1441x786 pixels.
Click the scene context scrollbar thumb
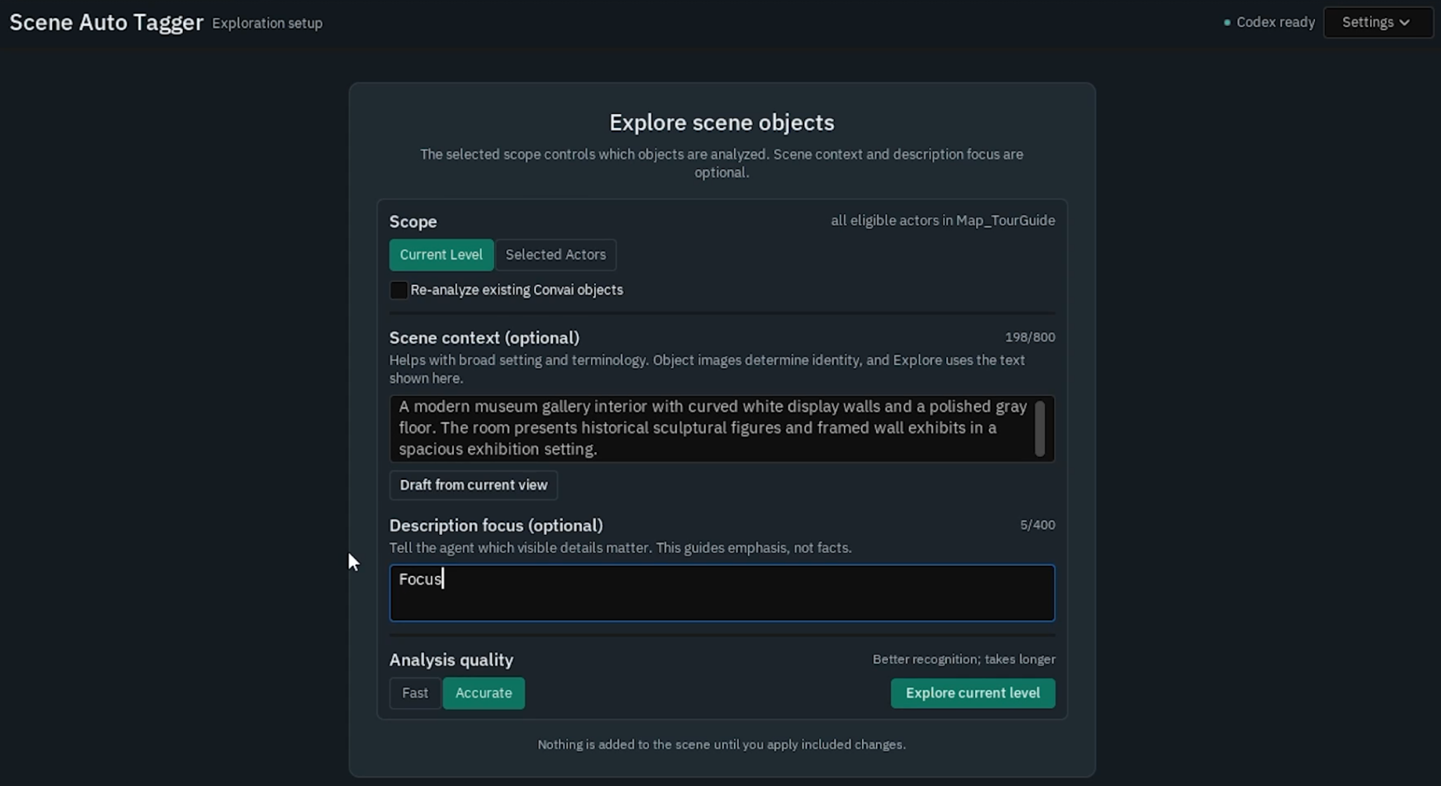pos(1039,428)
